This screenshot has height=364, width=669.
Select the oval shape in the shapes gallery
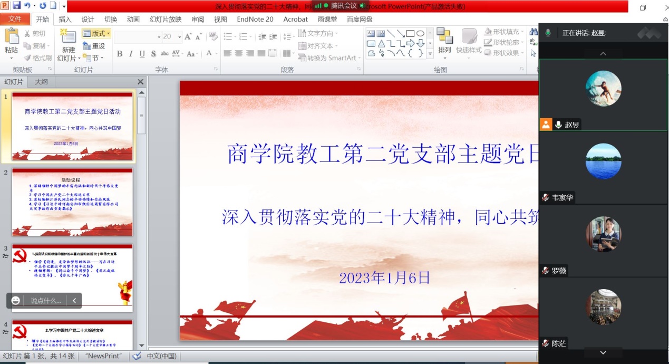(x=420, y=33)
